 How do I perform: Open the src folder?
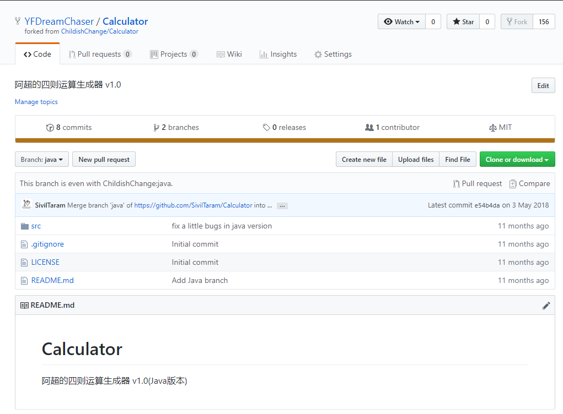36,226
